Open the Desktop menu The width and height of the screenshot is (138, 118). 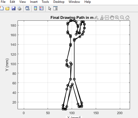pos(59,2)
